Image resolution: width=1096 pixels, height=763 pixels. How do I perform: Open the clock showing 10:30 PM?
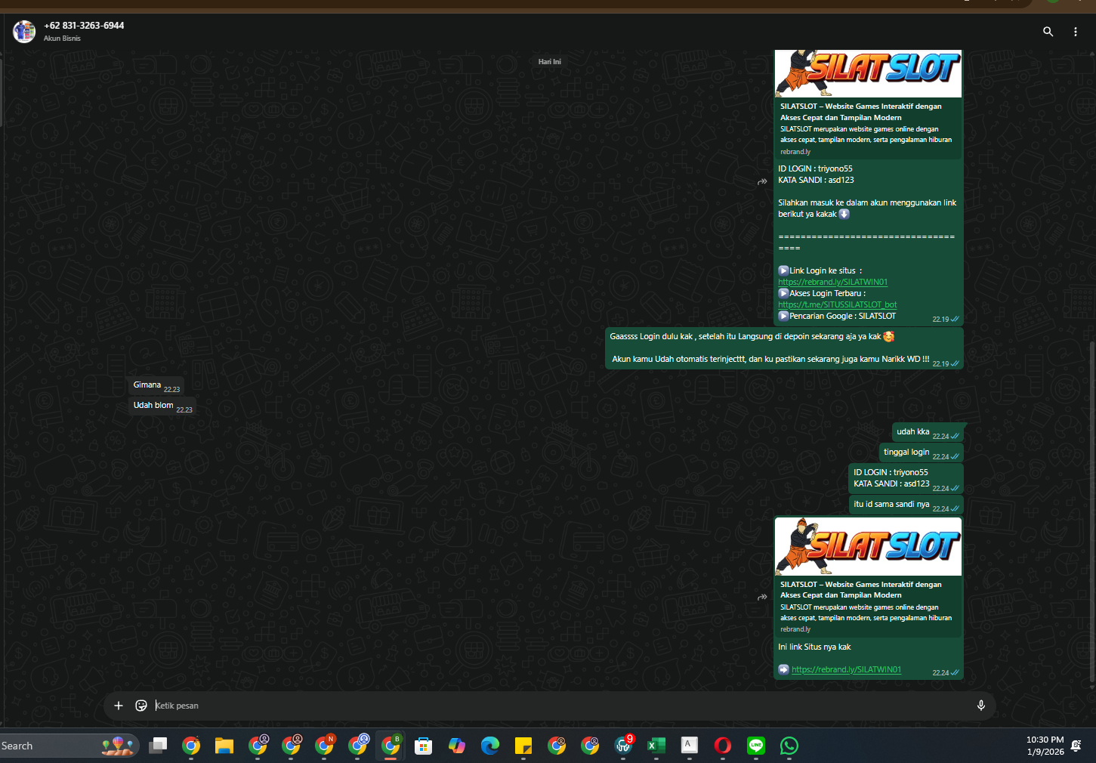point(1045,746)
